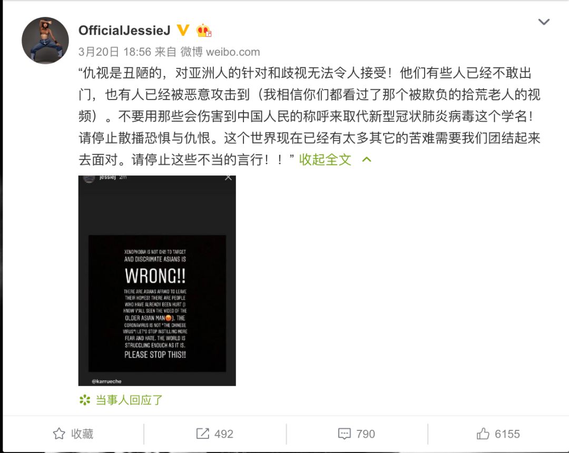Open the OfficialJessieJ profile avatar
569x453 pixels.
[x=45, y=40]
